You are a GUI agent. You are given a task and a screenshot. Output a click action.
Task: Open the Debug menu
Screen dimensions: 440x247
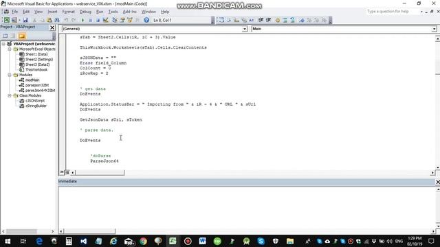pyautogui.click(x=85, y=12)
